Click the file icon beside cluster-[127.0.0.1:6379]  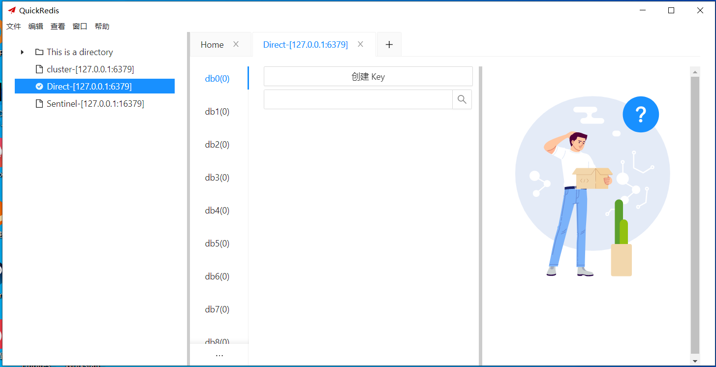(x=39, y=69)
